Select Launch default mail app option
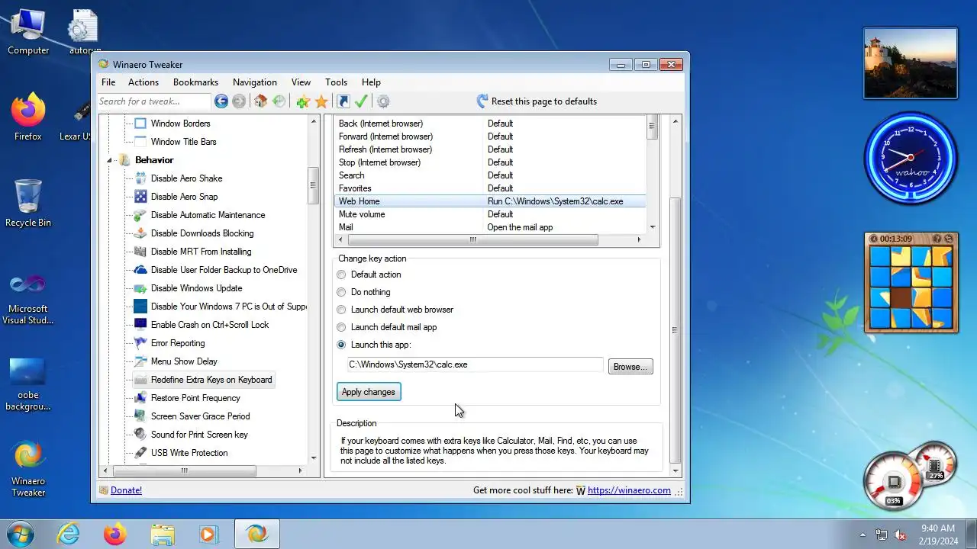The height and width of the screenshot is (549, 977). [341, 327]
